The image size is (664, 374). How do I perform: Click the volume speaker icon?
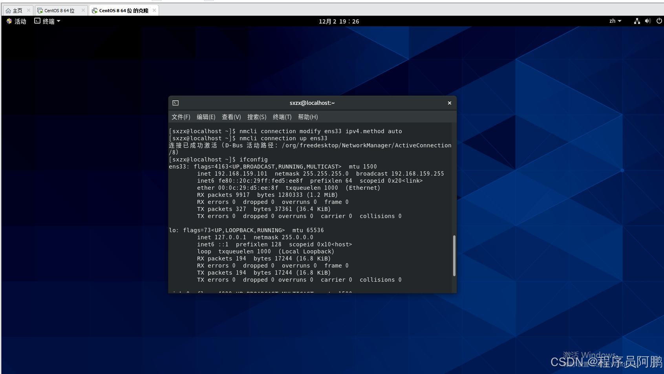pyautogui.click(x=648, y=21)
